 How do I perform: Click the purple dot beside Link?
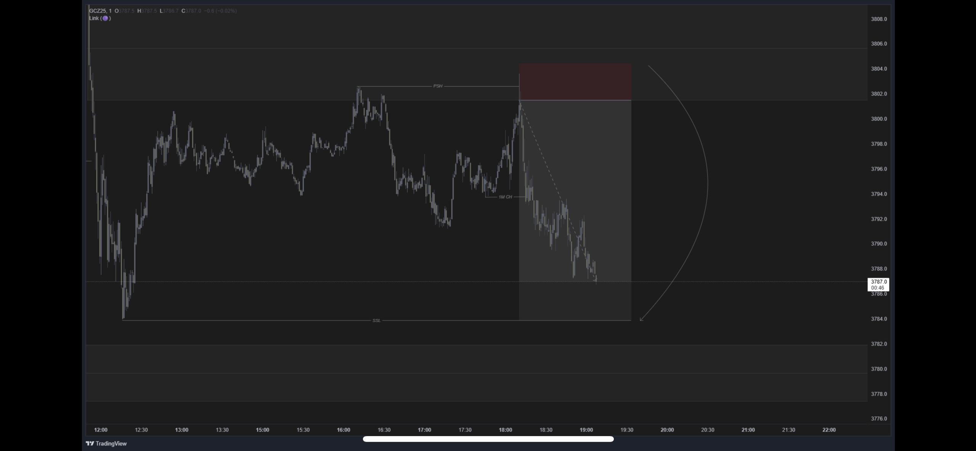105,18
